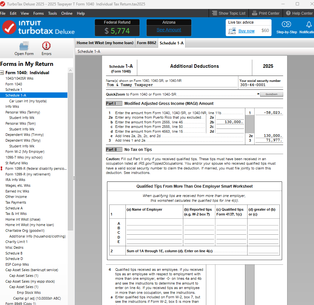
Task: Select Form 1040 in the forms list
Action: pos(14,84)
